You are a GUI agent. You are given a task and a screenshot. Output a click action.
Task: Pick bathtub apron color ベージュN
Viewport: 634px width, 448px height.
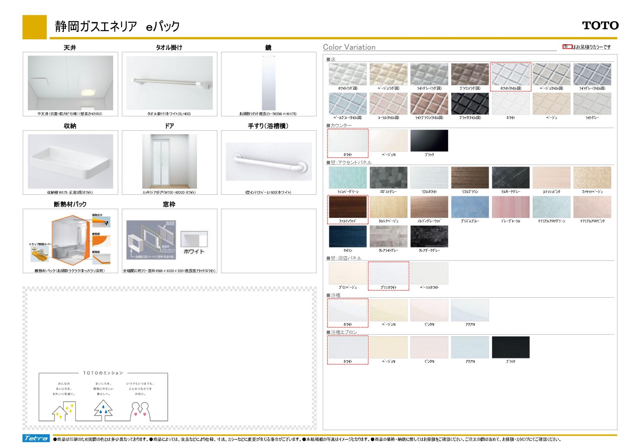click(x=388, y=348)
